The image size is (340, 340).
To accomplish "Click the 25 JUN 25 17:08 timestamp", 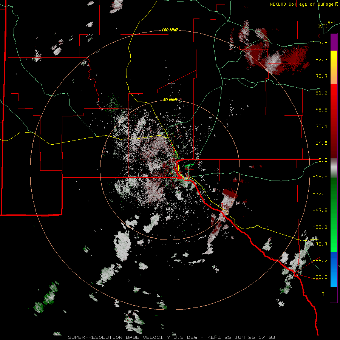I will pos(250,337).
